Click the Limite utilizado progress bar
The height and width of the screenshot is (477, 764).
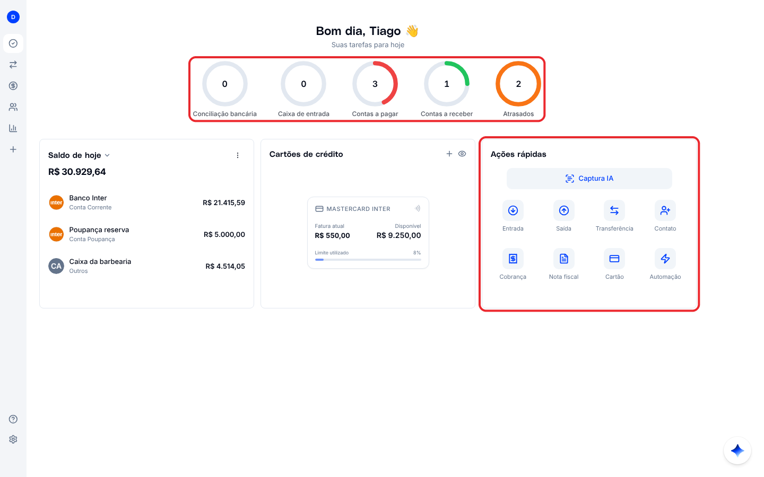tap(368, 260)
